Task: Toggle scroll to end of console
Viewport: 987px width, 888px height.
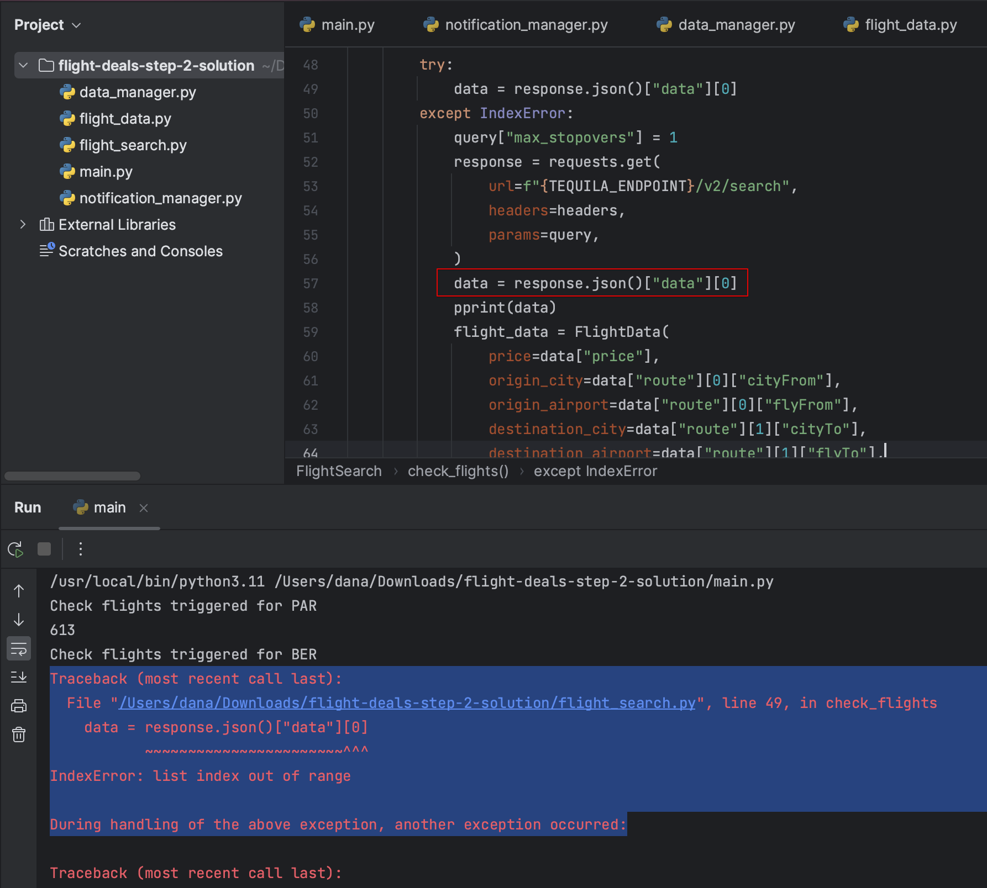Action: [19, 677]
